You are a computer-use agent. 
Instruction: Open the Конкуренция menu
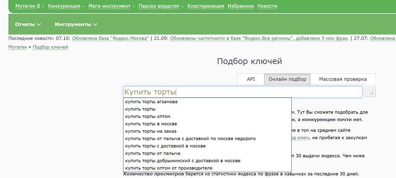coord(64,6)
